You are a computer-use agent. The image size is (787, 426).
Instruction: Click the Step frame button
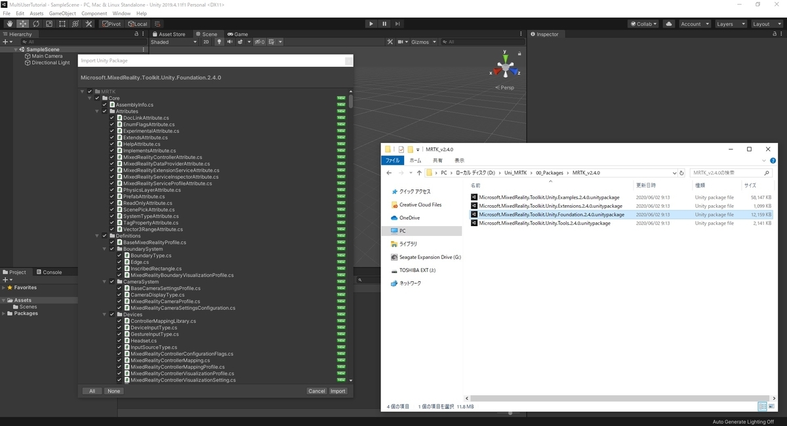(397, 24)
